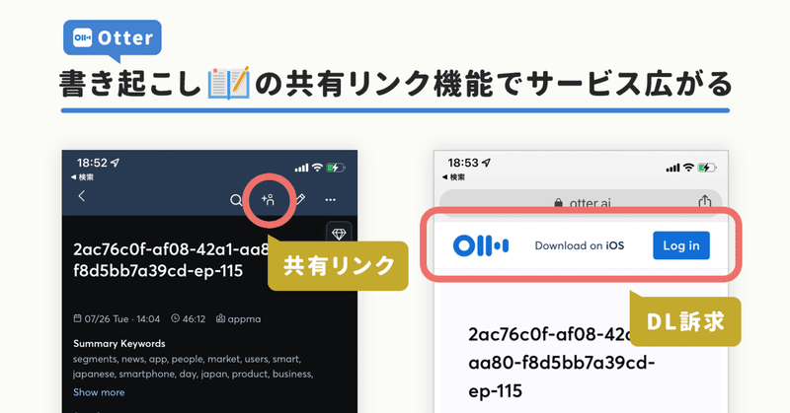Tap Wi-Fi icon in browser screen status bar
This screenshot has width=790, height=413.
[688, 168]
